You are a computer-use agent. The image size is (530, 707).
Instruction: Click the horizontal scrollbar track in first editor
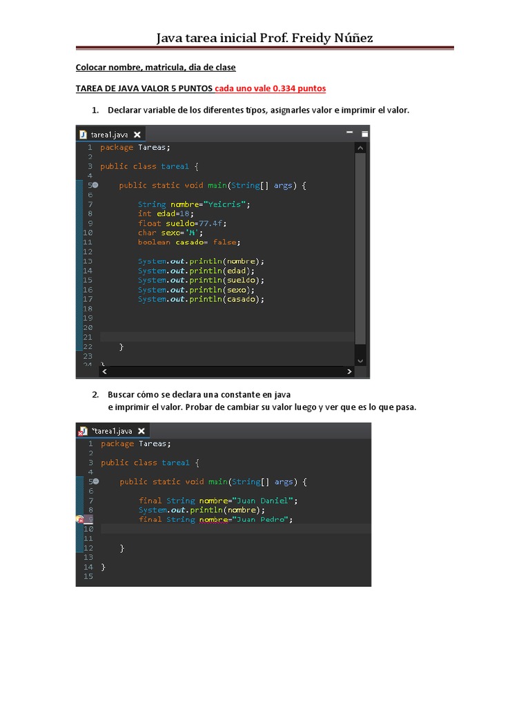pyautogui.click(x=227, y=371)
